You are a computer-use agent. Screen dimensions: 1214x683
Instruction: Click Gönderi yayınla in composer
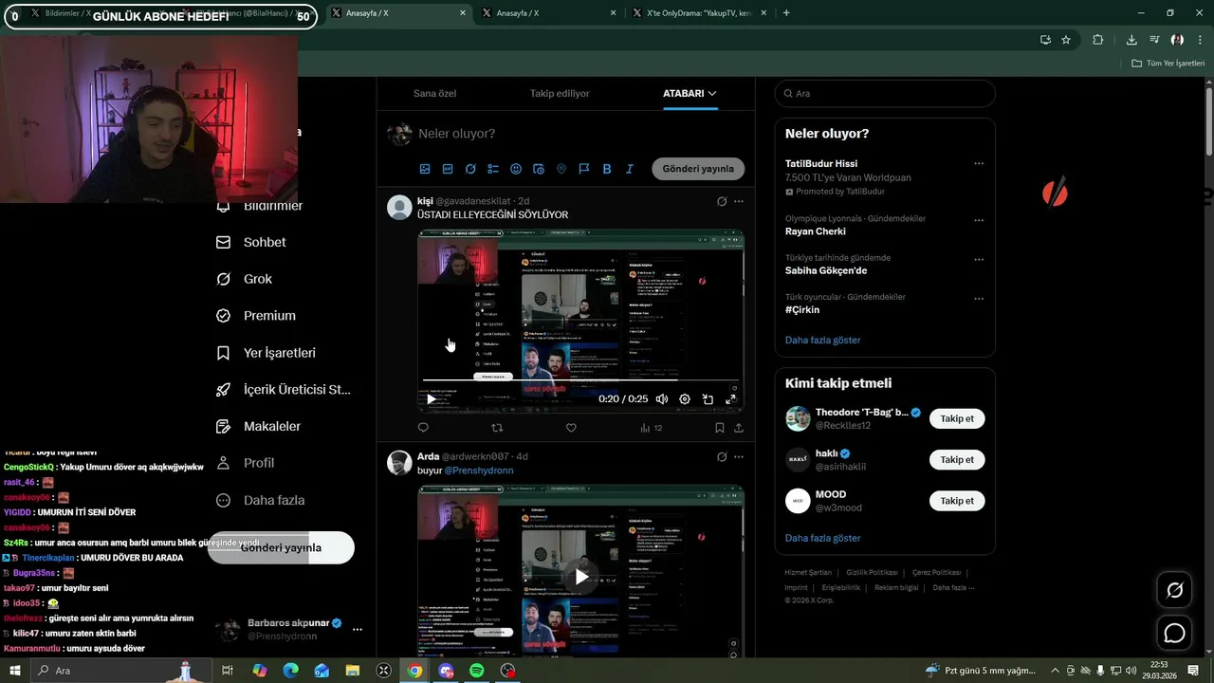click(x=698, y=169)
